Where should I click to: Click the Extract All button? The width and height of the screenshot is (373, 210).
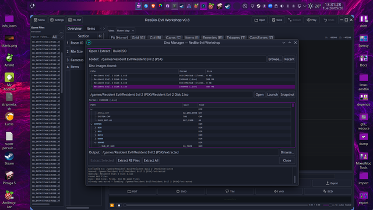(151, 160)
